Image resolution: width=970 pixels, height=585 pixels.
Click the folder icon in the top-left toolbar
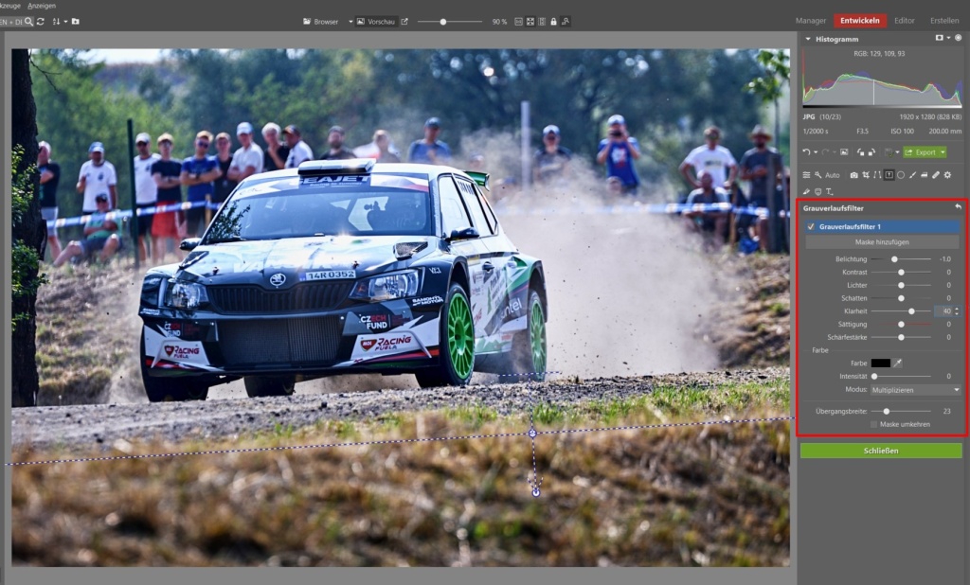click(76, 21)
